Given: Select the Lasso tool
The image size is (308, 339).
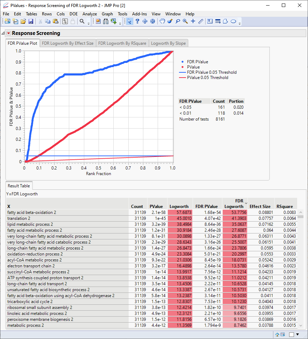Looking at the screenshot, I should click(x=178, y=21).
